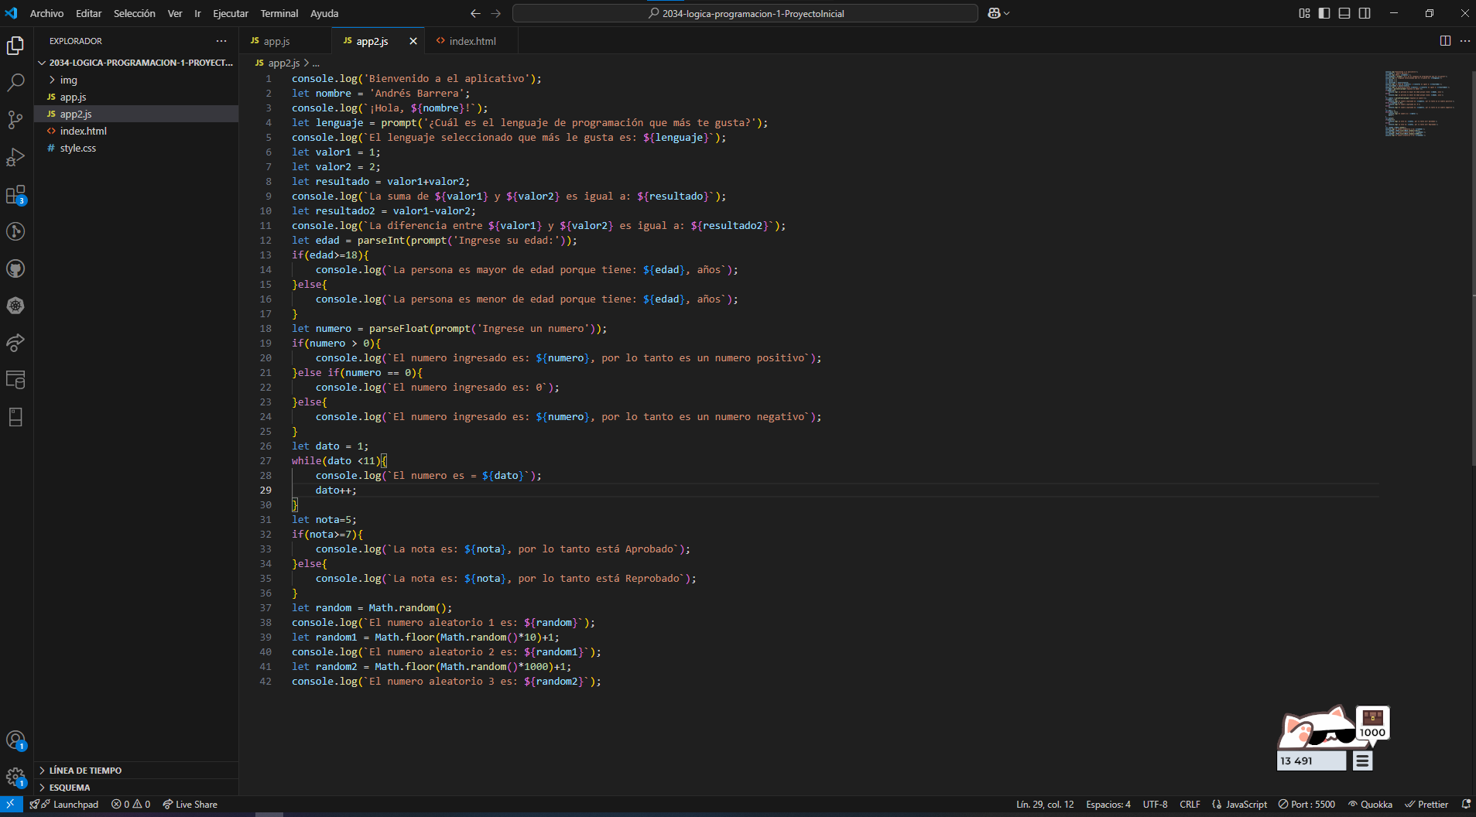Open the Copilot dropdown chevron
This screenshot has height=817, width=1476.
1007,13
